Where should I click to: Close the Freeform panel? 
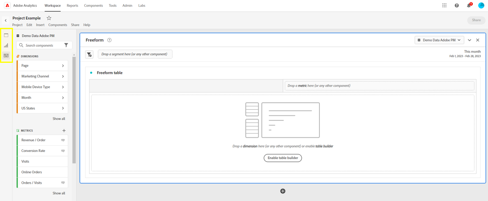(478, 40)
